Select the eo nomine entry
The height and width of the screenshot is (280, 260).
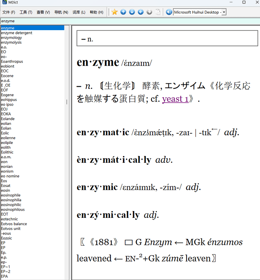click(x=10, y=176)
